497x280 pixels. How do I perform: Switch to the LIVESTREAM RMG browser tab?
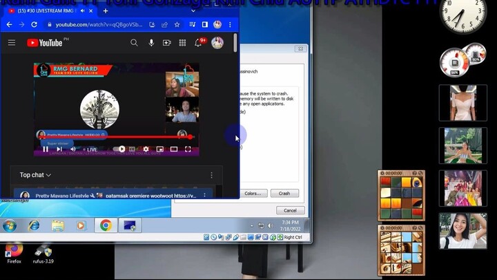tap(45, 10)
